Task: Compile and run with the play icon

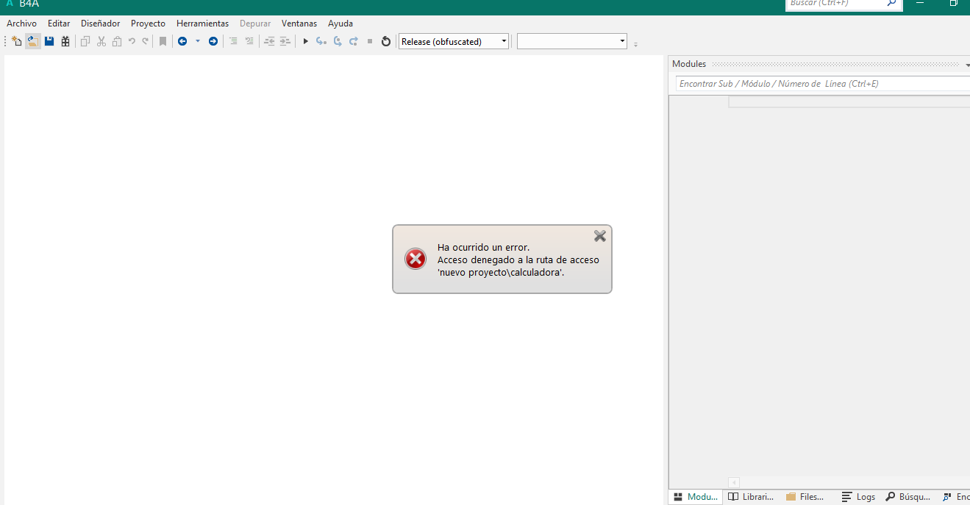Action: (305, 41)
